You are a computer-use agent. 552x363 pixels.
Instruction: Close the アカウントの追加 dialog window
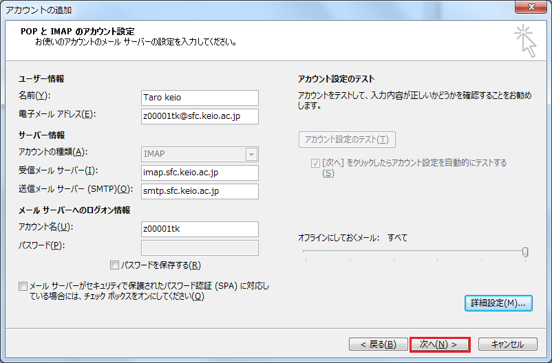(530, 9)
